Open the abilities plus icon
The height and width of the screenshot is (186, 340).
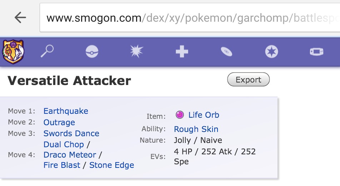pyautogui.click(x=182, y=52)
